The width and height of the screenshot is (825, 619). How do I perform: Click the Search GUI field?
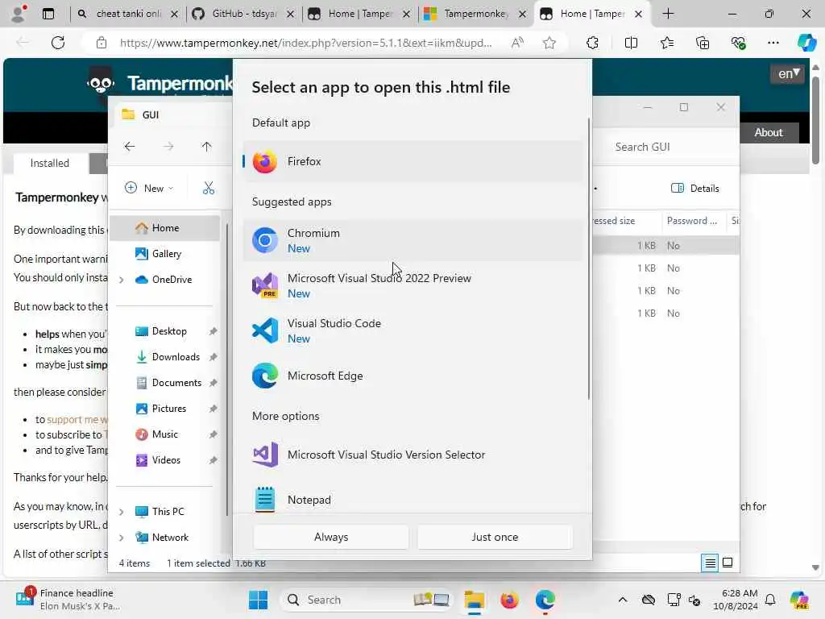click(668, 147)
